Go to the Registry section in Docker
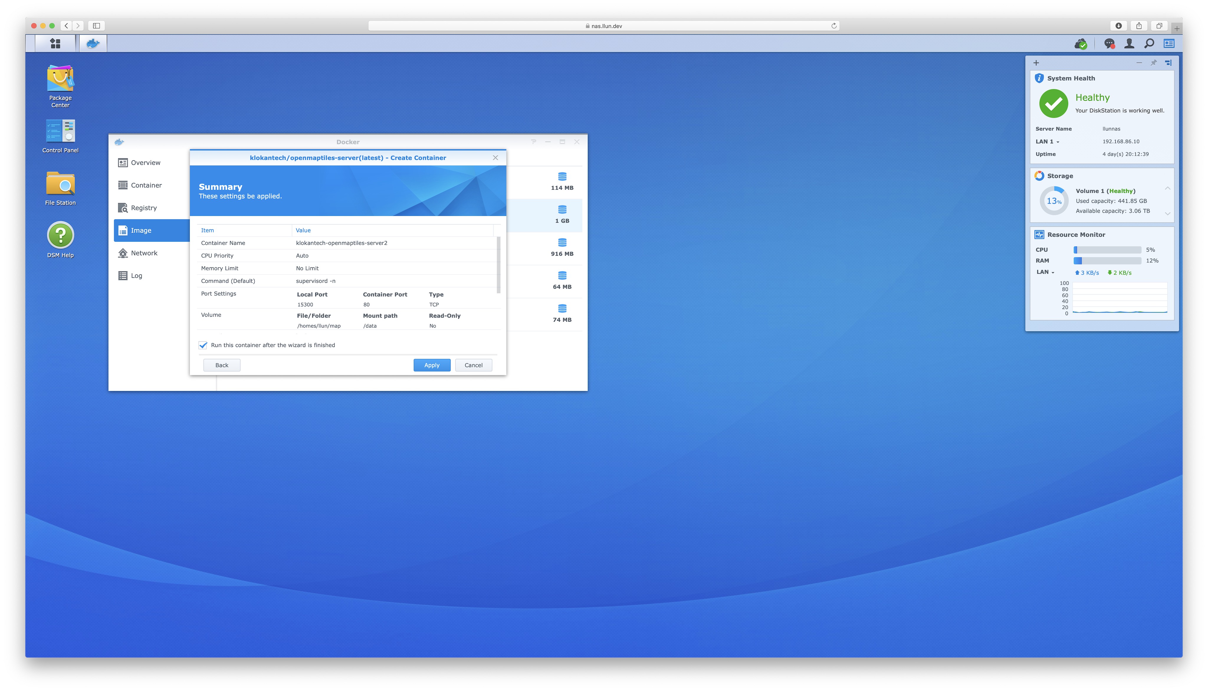Screen dimensions: 1208x691 pyautogui.click(x=143, y=208)
